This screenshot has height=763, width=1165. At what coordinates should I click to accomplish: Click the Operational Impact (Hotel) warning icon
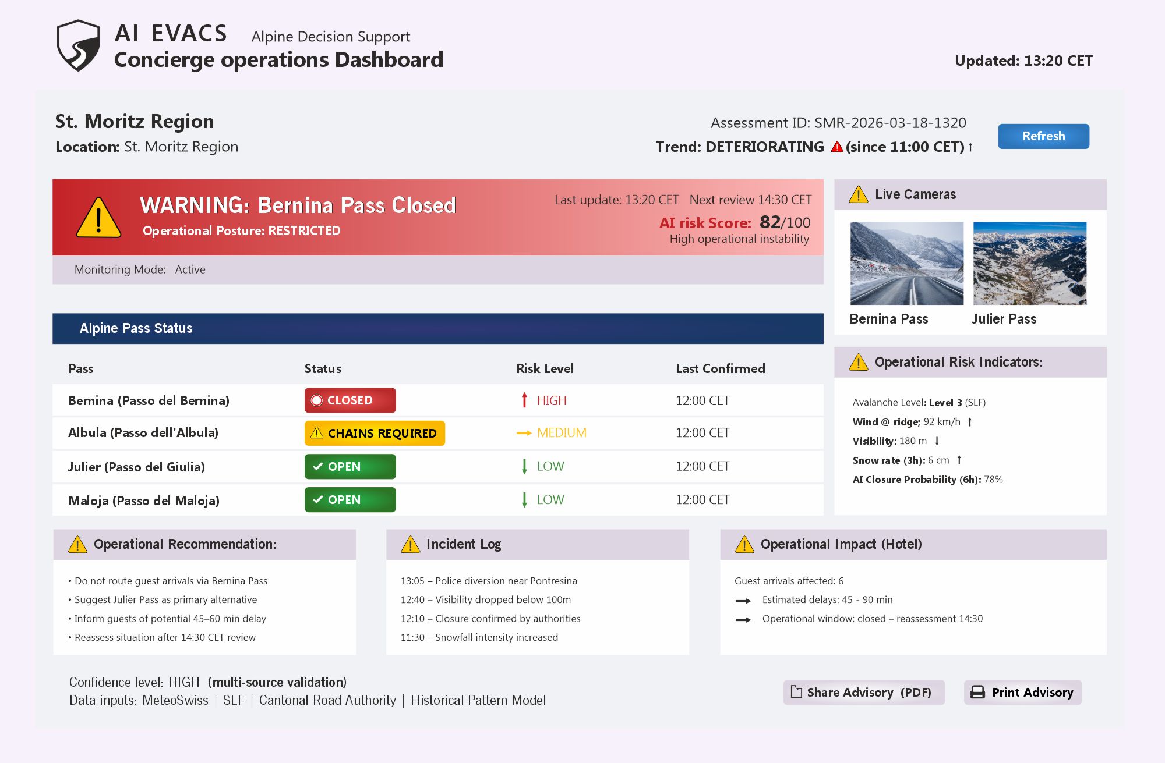tap(744, 544)
